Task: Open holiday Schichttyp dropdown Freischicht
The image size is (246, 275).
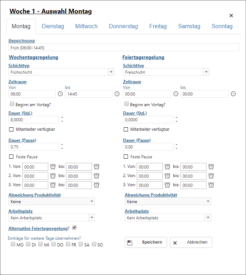Action: [x=206, y=72]
